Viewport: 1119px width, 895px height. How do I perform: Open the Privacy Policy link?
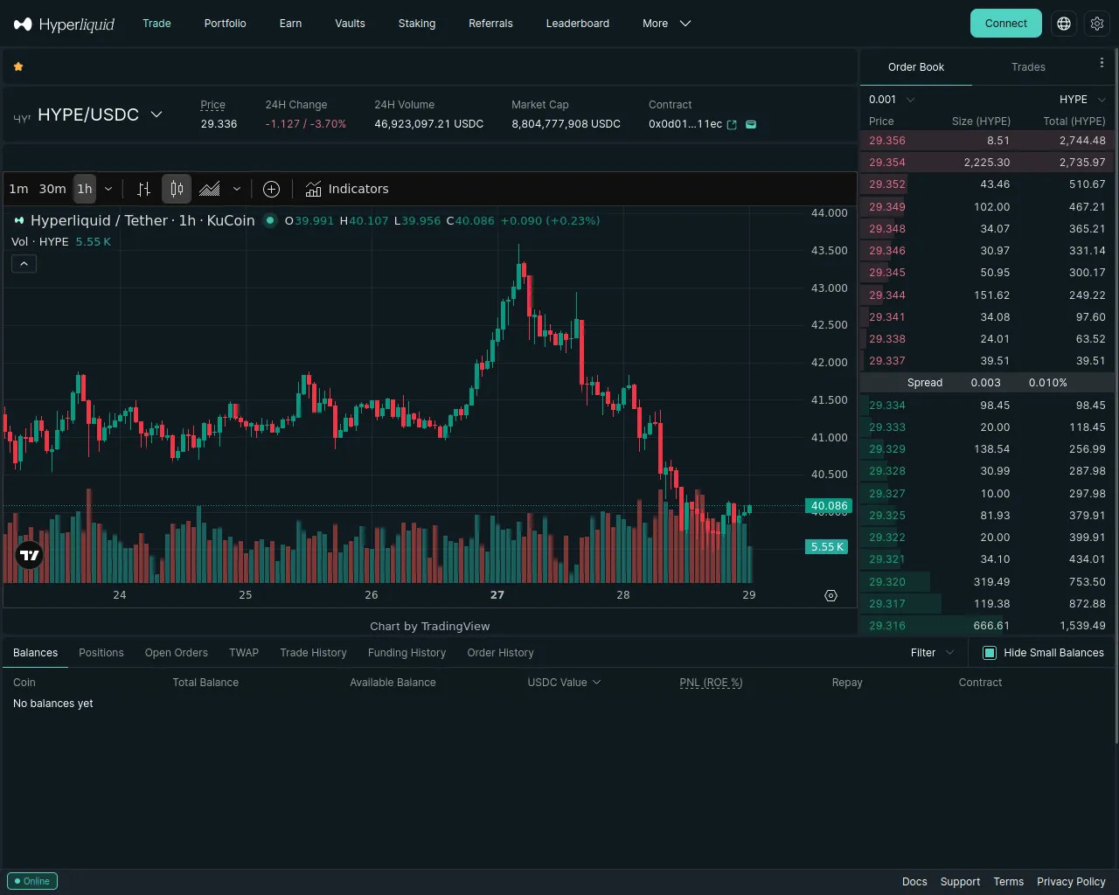pos(1071,882)
